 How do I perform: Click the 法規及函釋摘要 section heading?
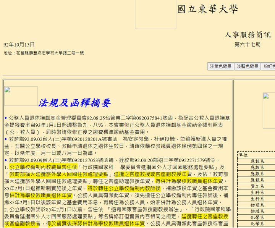tap(74, 103)
